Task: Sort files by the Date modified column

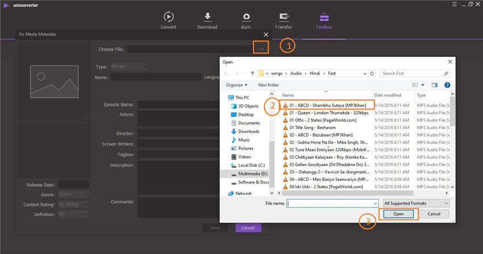Action: 388,95
